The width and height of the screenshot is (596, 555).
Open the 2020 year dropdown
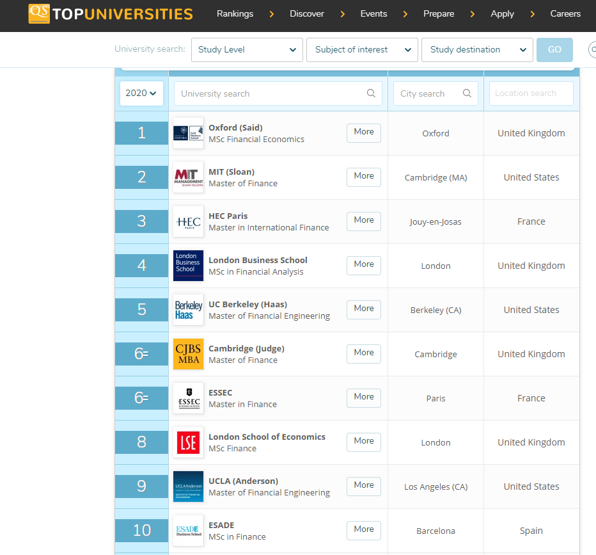[x=141, y=93]
